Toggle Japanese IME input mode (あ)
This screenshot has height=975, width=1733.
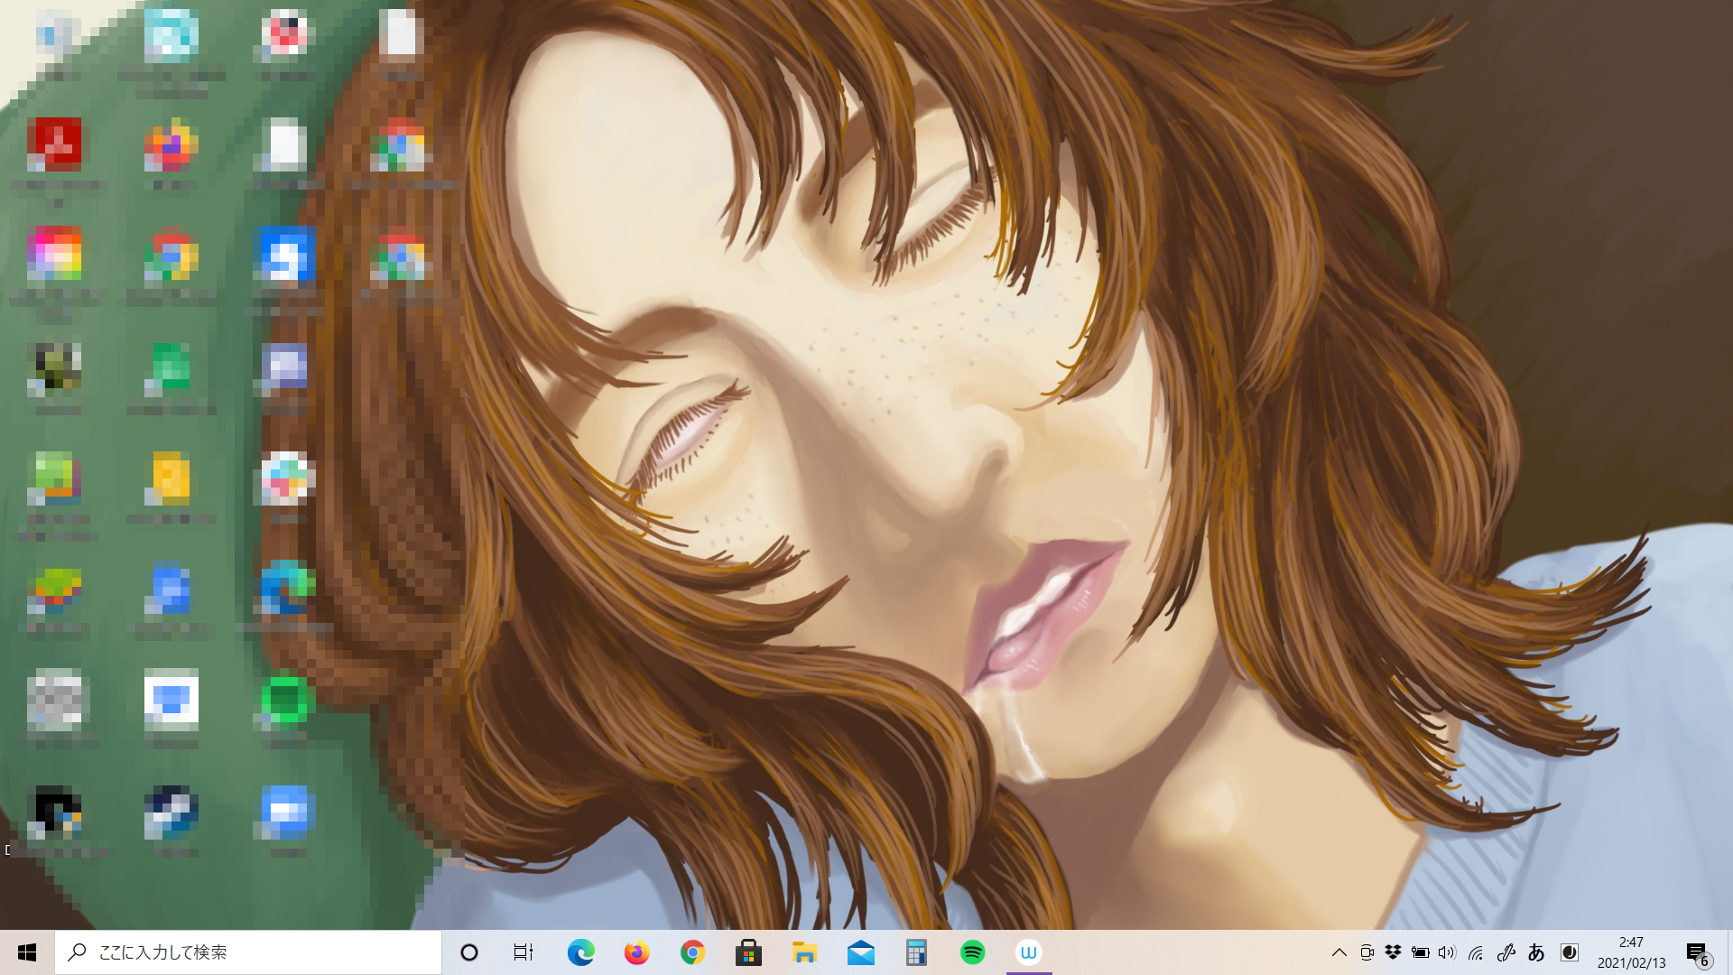click(1536, 952)
